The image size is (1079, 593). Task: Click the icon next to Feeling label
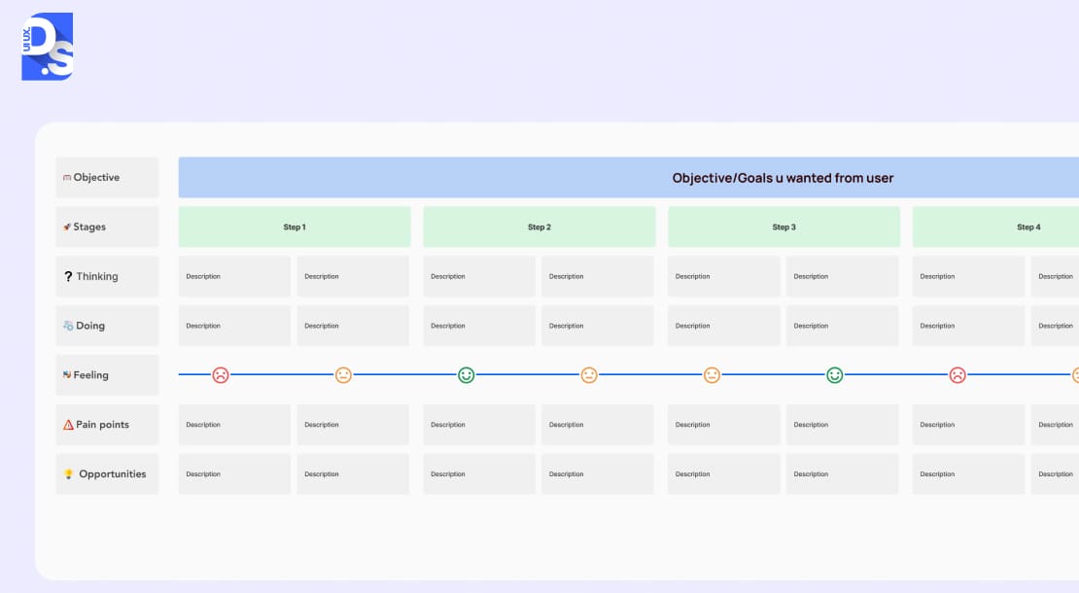tap(67, 375)
